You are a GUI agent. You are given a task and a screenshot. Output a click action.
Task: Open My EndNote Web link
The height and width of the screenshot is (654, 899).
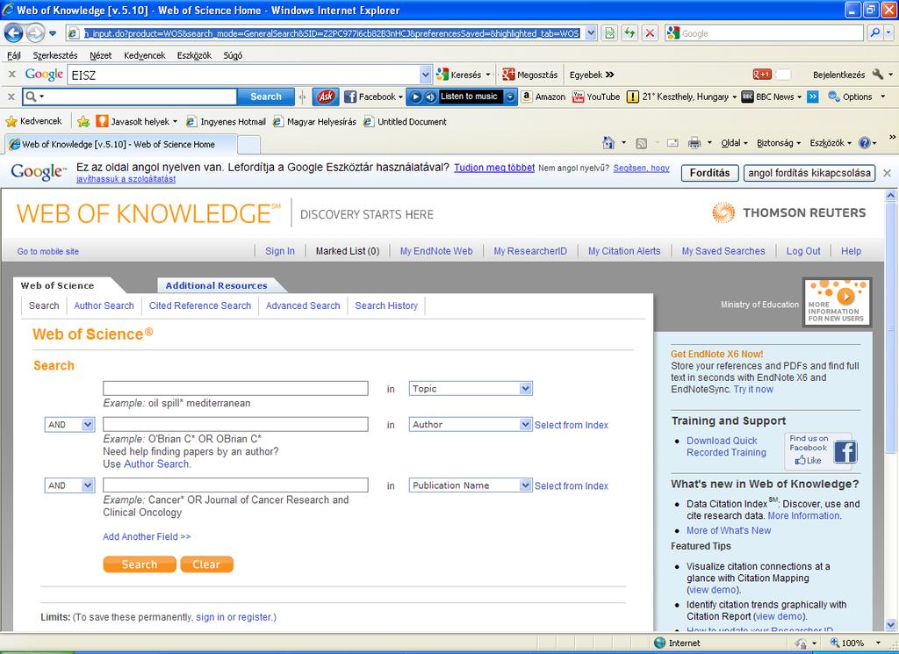coord(436,251)
